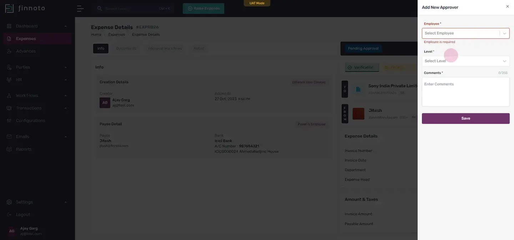514x240 pixels.
Task: Click the Expenses sidebar icon
Action: [x=9, y=38]
